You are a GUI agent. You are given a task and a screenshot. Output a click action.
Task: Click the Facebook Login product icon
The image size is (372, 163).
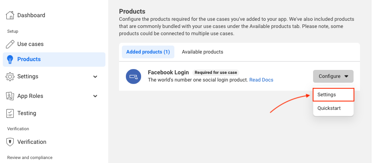pyautogui.click(x=133, y=76)
